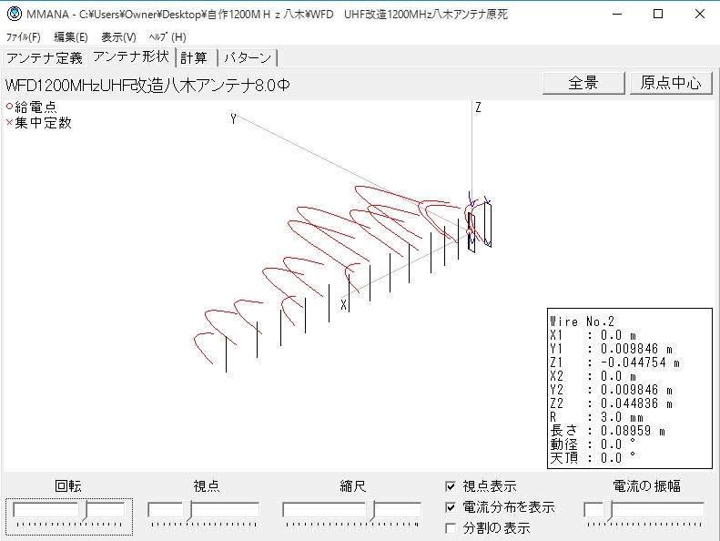Image resolution: width=720 pixels, height=541 pixels.
Task: Click the 全景 button
Action: click(583, 83)
